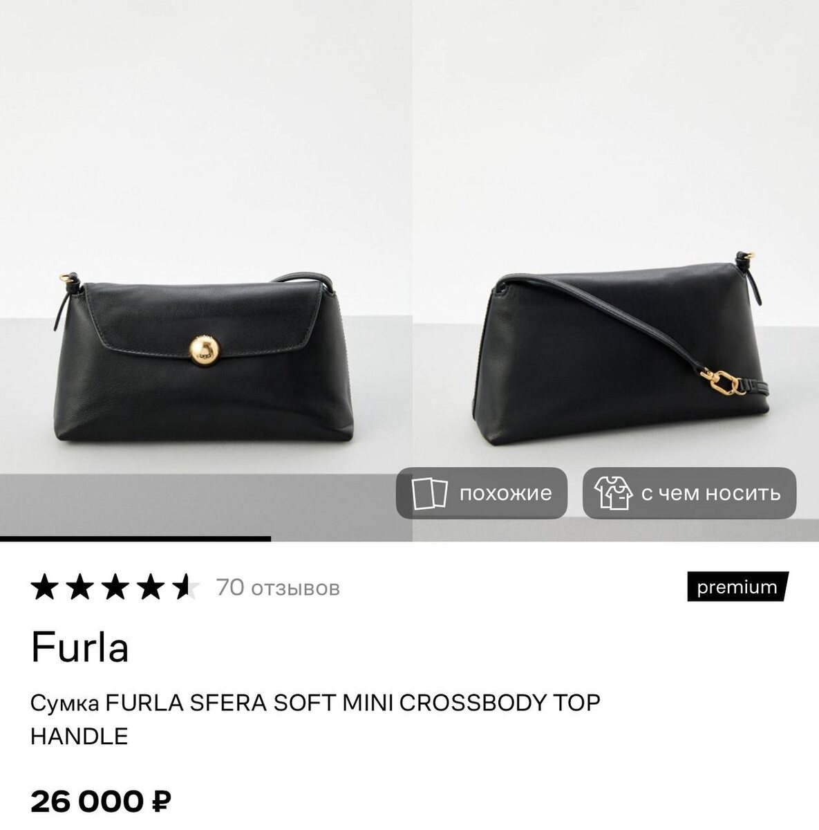Select the half-filled fifth star
The image size is (819, 830).
(x=185, y=587)
